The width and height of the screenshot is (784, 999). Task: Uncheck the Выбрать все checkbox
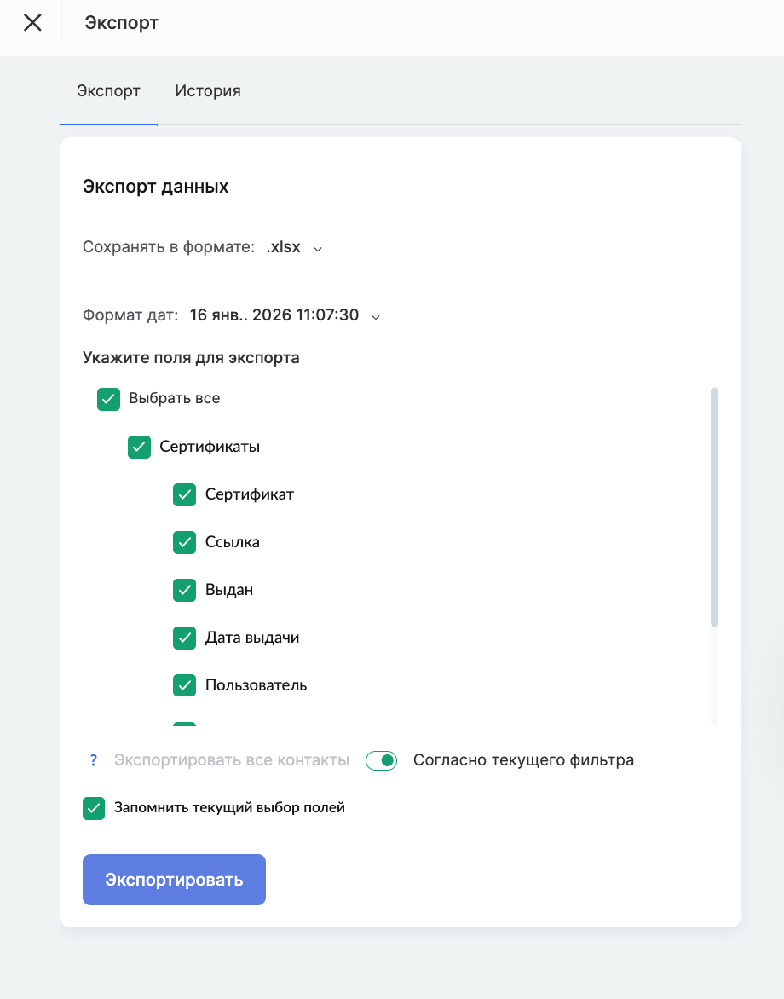[108, 399]
